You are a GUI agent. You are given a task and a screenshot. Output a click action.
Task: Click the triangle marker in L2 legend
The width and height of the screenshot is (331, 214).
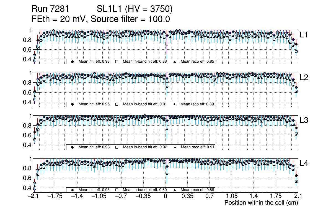point(175,104)
